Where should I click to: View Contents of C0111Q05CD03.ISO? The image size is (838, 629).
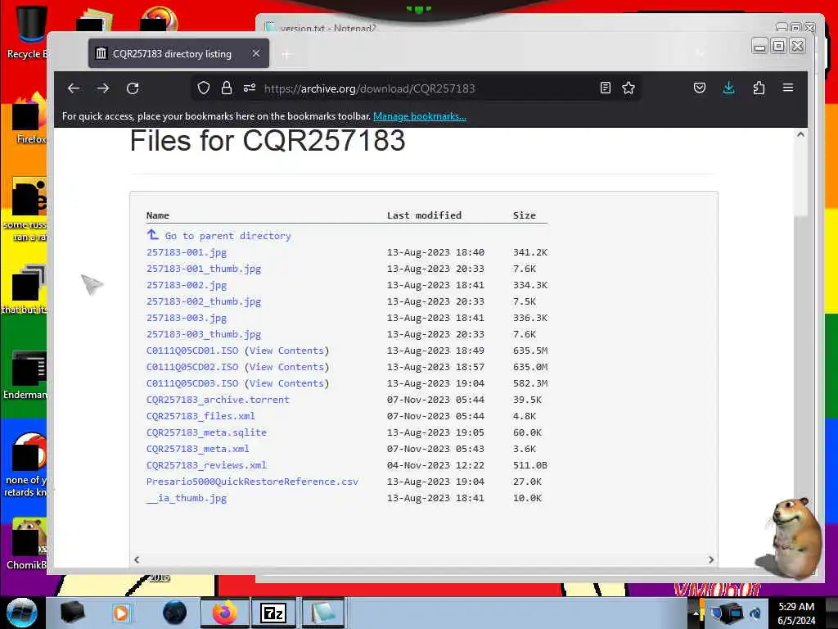tap(286, 383)
